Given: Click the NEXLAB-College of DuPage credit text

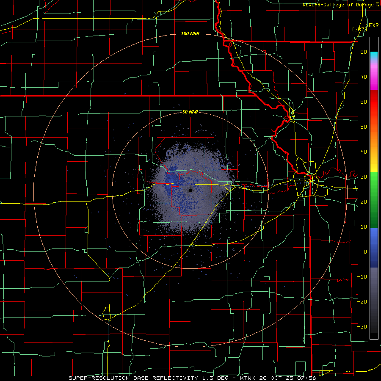Looking at the screenshot, I should pos(340,5).
